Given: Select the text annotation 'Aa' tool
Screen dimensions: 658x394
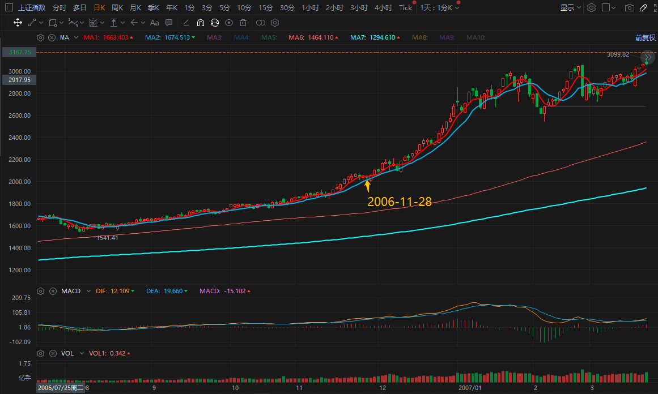Looking at the screenshot, I should pyautogui.click(x=153, y=23).
